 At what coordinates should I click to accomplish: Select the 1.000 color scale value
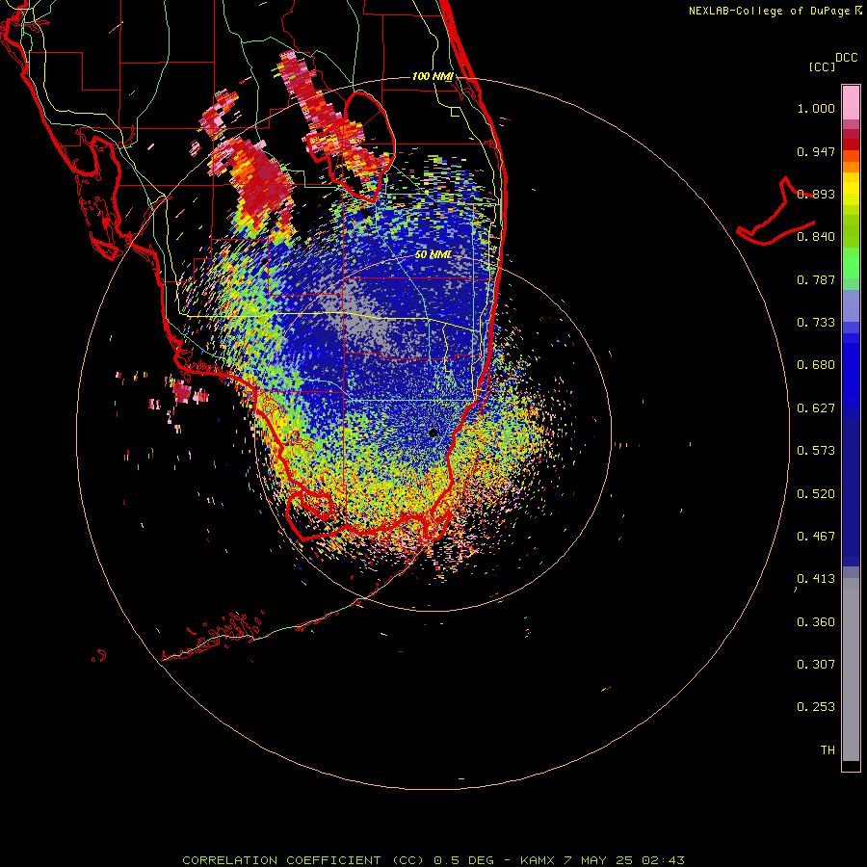816,108
